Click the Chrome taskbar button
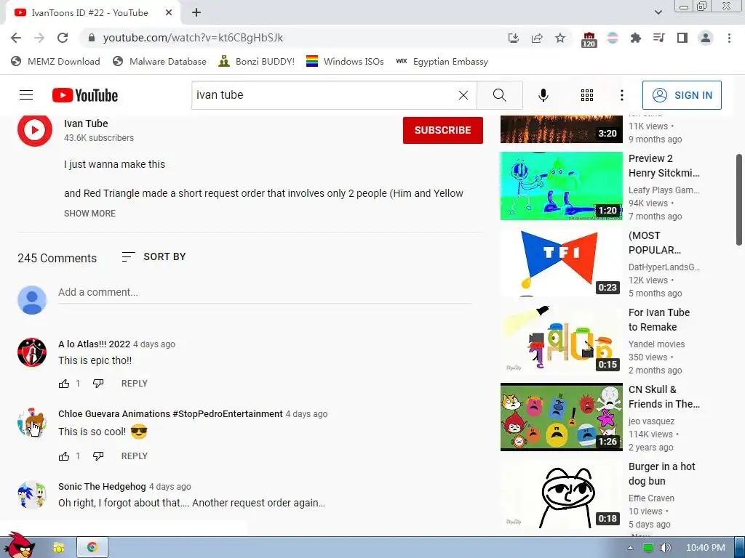 point(92,547)
